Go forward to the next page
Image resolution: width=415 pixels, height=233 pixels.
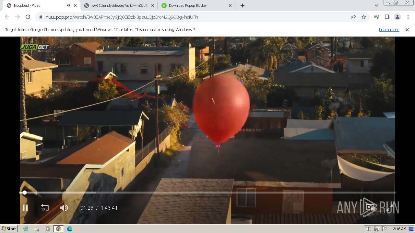point(18,17)
